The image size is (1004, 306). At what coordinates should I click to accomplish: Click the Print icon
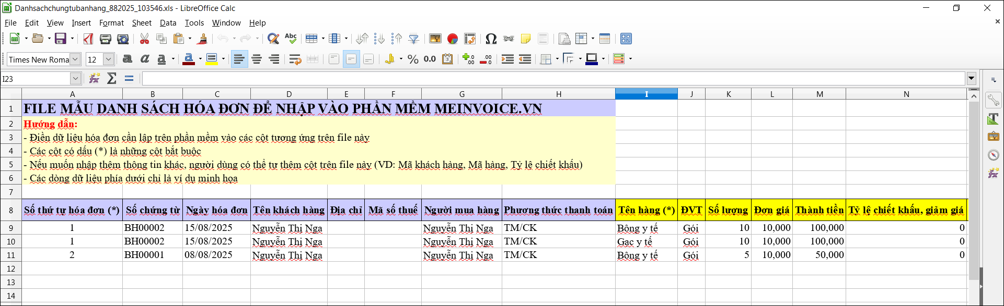[x=106, y=39]
